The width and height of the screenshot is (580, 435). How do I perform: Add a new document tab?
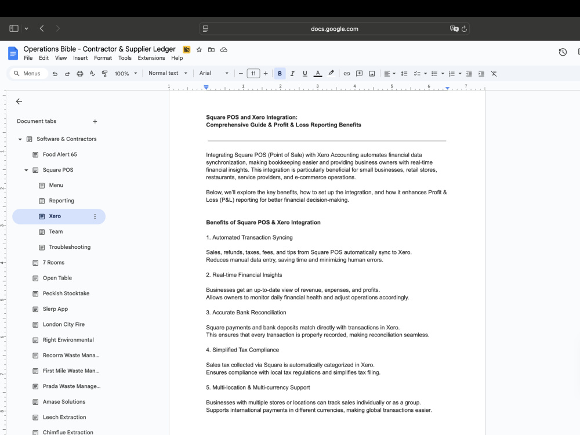tap(95, 121)
